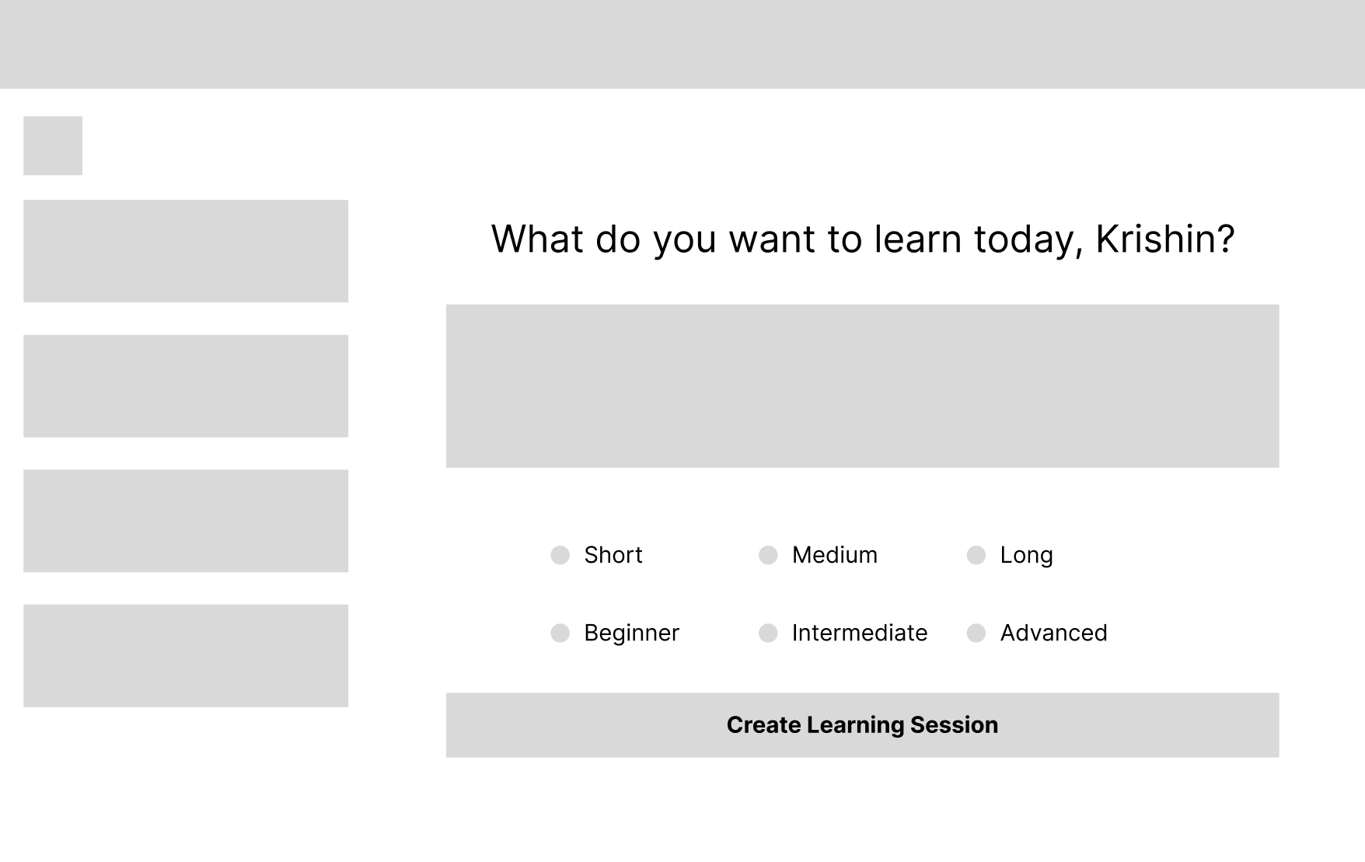Choose the Advanced difficulty radio circle
Screen dimensions: 1365x862
[976, 633]
